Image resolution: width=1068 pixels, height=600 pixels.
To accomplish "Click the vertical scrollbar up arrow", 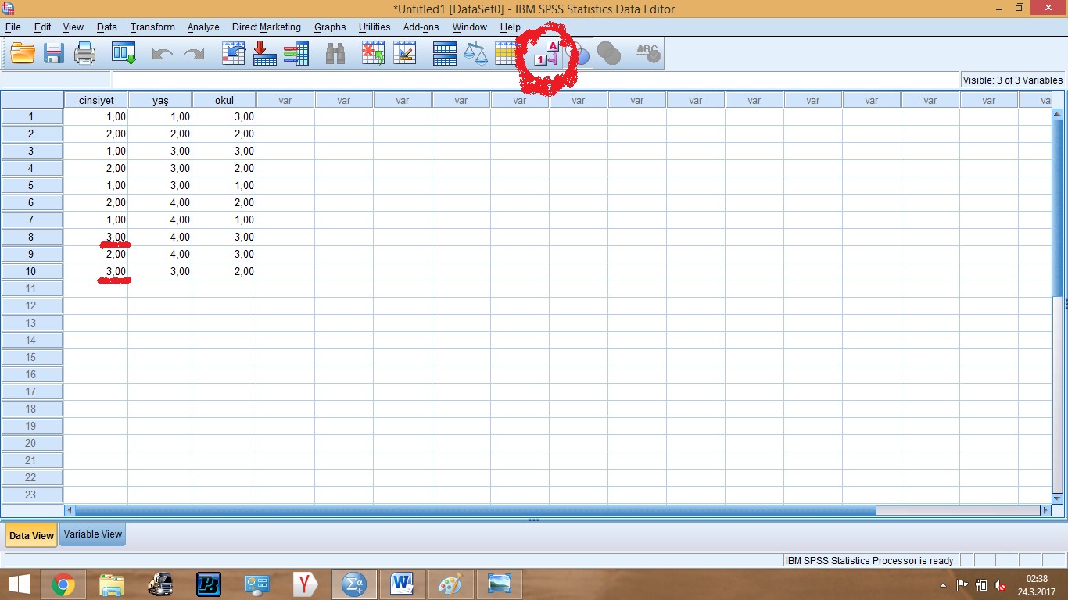I will coord(1058,114).
